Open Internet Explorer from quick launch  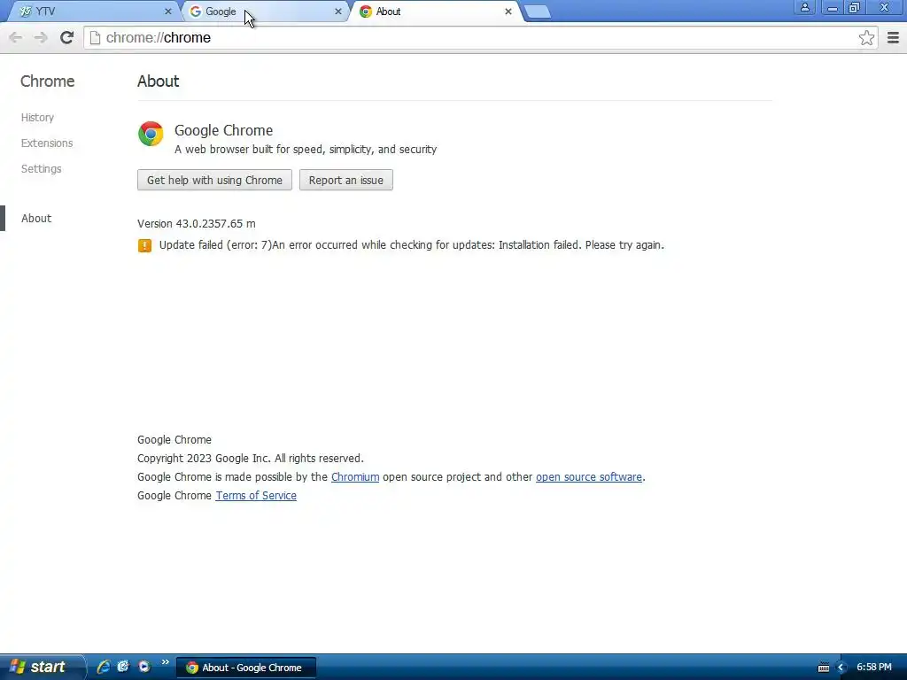tap(103, 667)
